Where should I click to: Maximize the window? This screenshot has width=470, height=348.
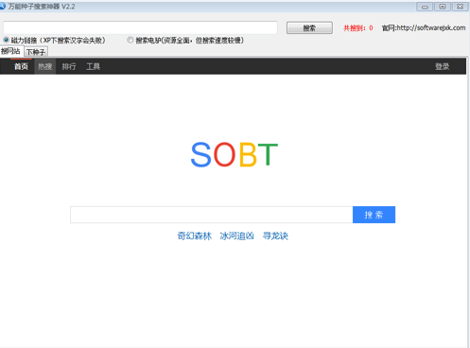tap(443, 7)
